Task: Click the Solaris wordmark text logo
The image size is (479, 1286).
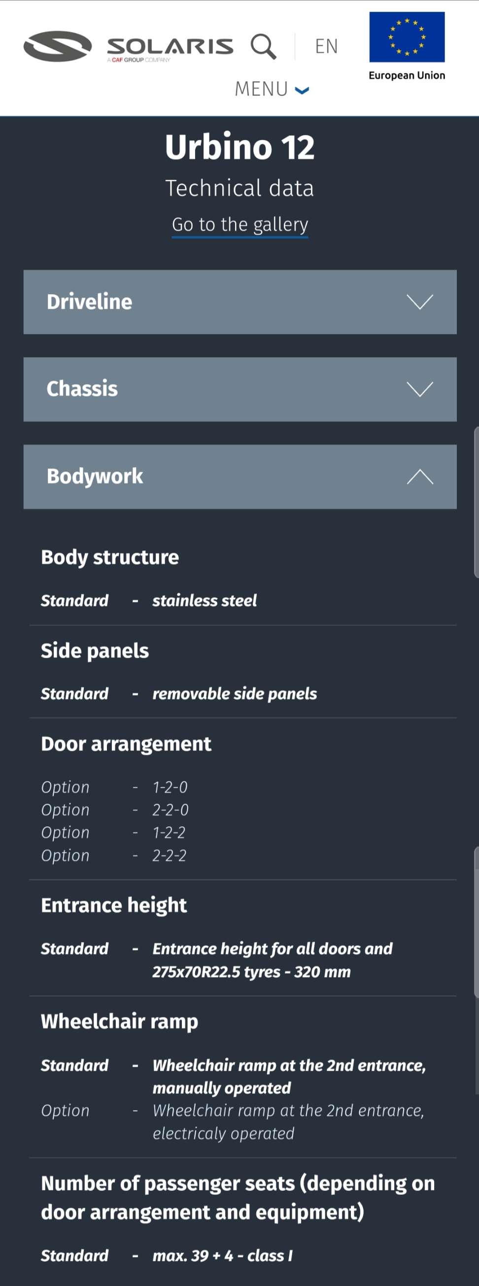Action: coord(170,49)
